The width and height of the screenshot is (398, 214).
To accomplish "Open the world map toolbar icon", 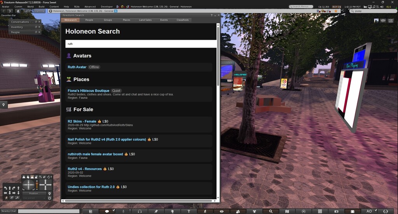I will point(287,211).
